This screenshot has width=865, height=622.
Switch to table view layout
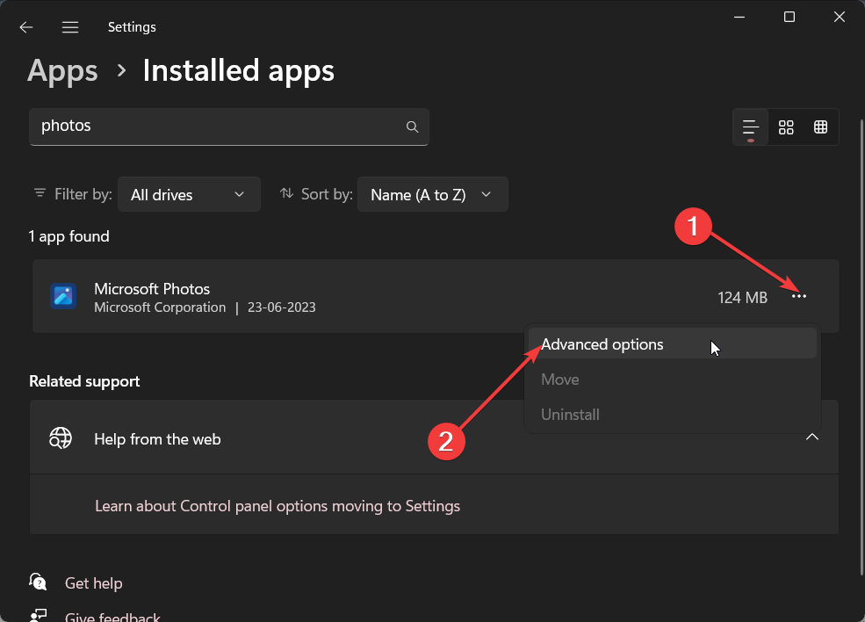820,127
